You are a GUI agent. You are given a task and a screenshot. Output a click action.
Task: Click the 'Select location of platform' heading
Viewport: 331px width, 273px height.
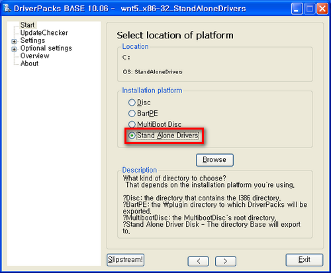(x=175, y=36)
